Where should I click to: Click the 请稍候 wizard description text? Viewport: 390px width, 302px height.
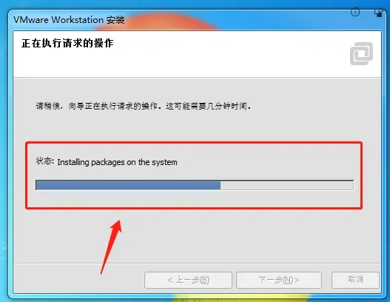[144, 107]
